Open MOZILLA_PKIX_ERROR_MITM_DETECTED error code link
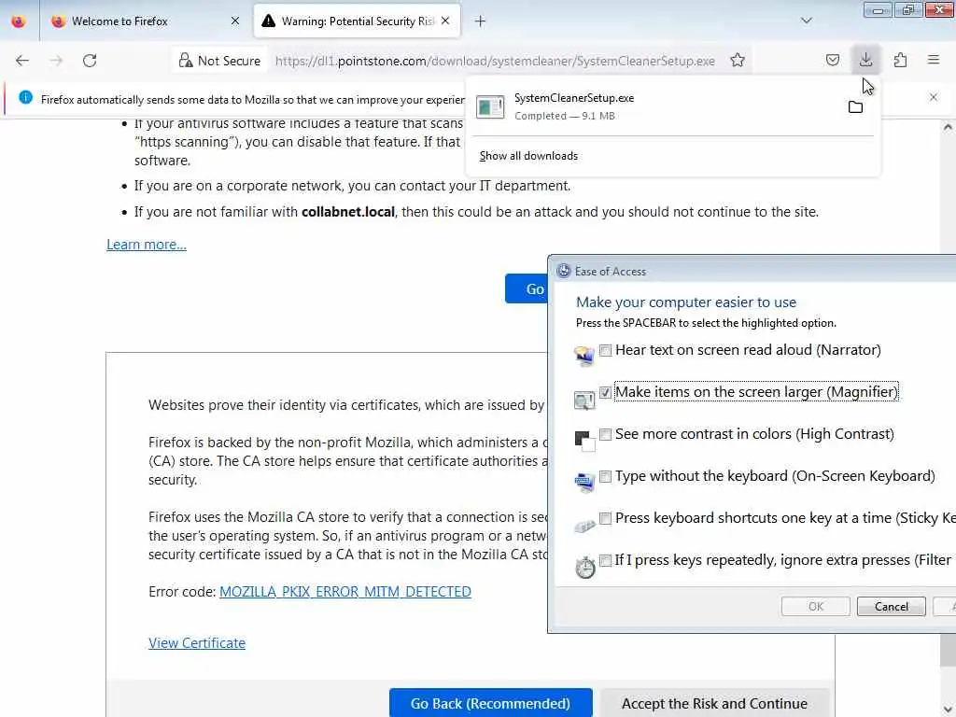 (x=345, y=592)
